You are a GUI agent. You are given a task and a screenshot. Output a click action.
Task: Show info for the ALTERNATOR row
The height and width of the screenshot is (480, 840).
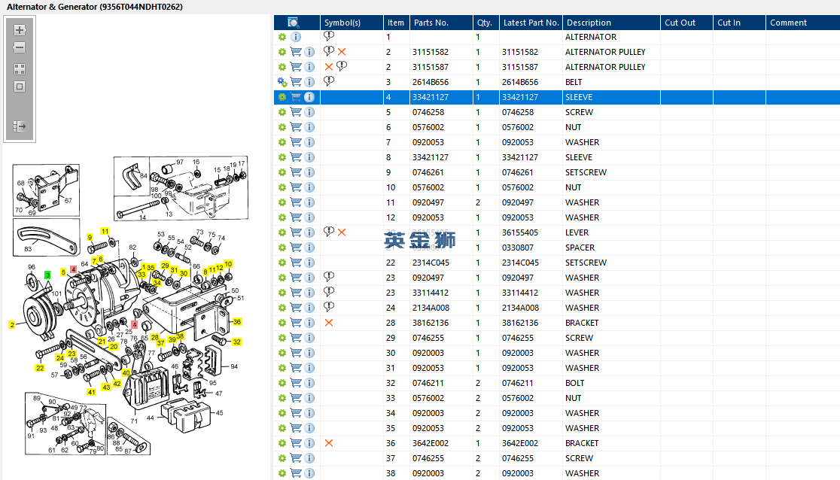tap(296, 37)
